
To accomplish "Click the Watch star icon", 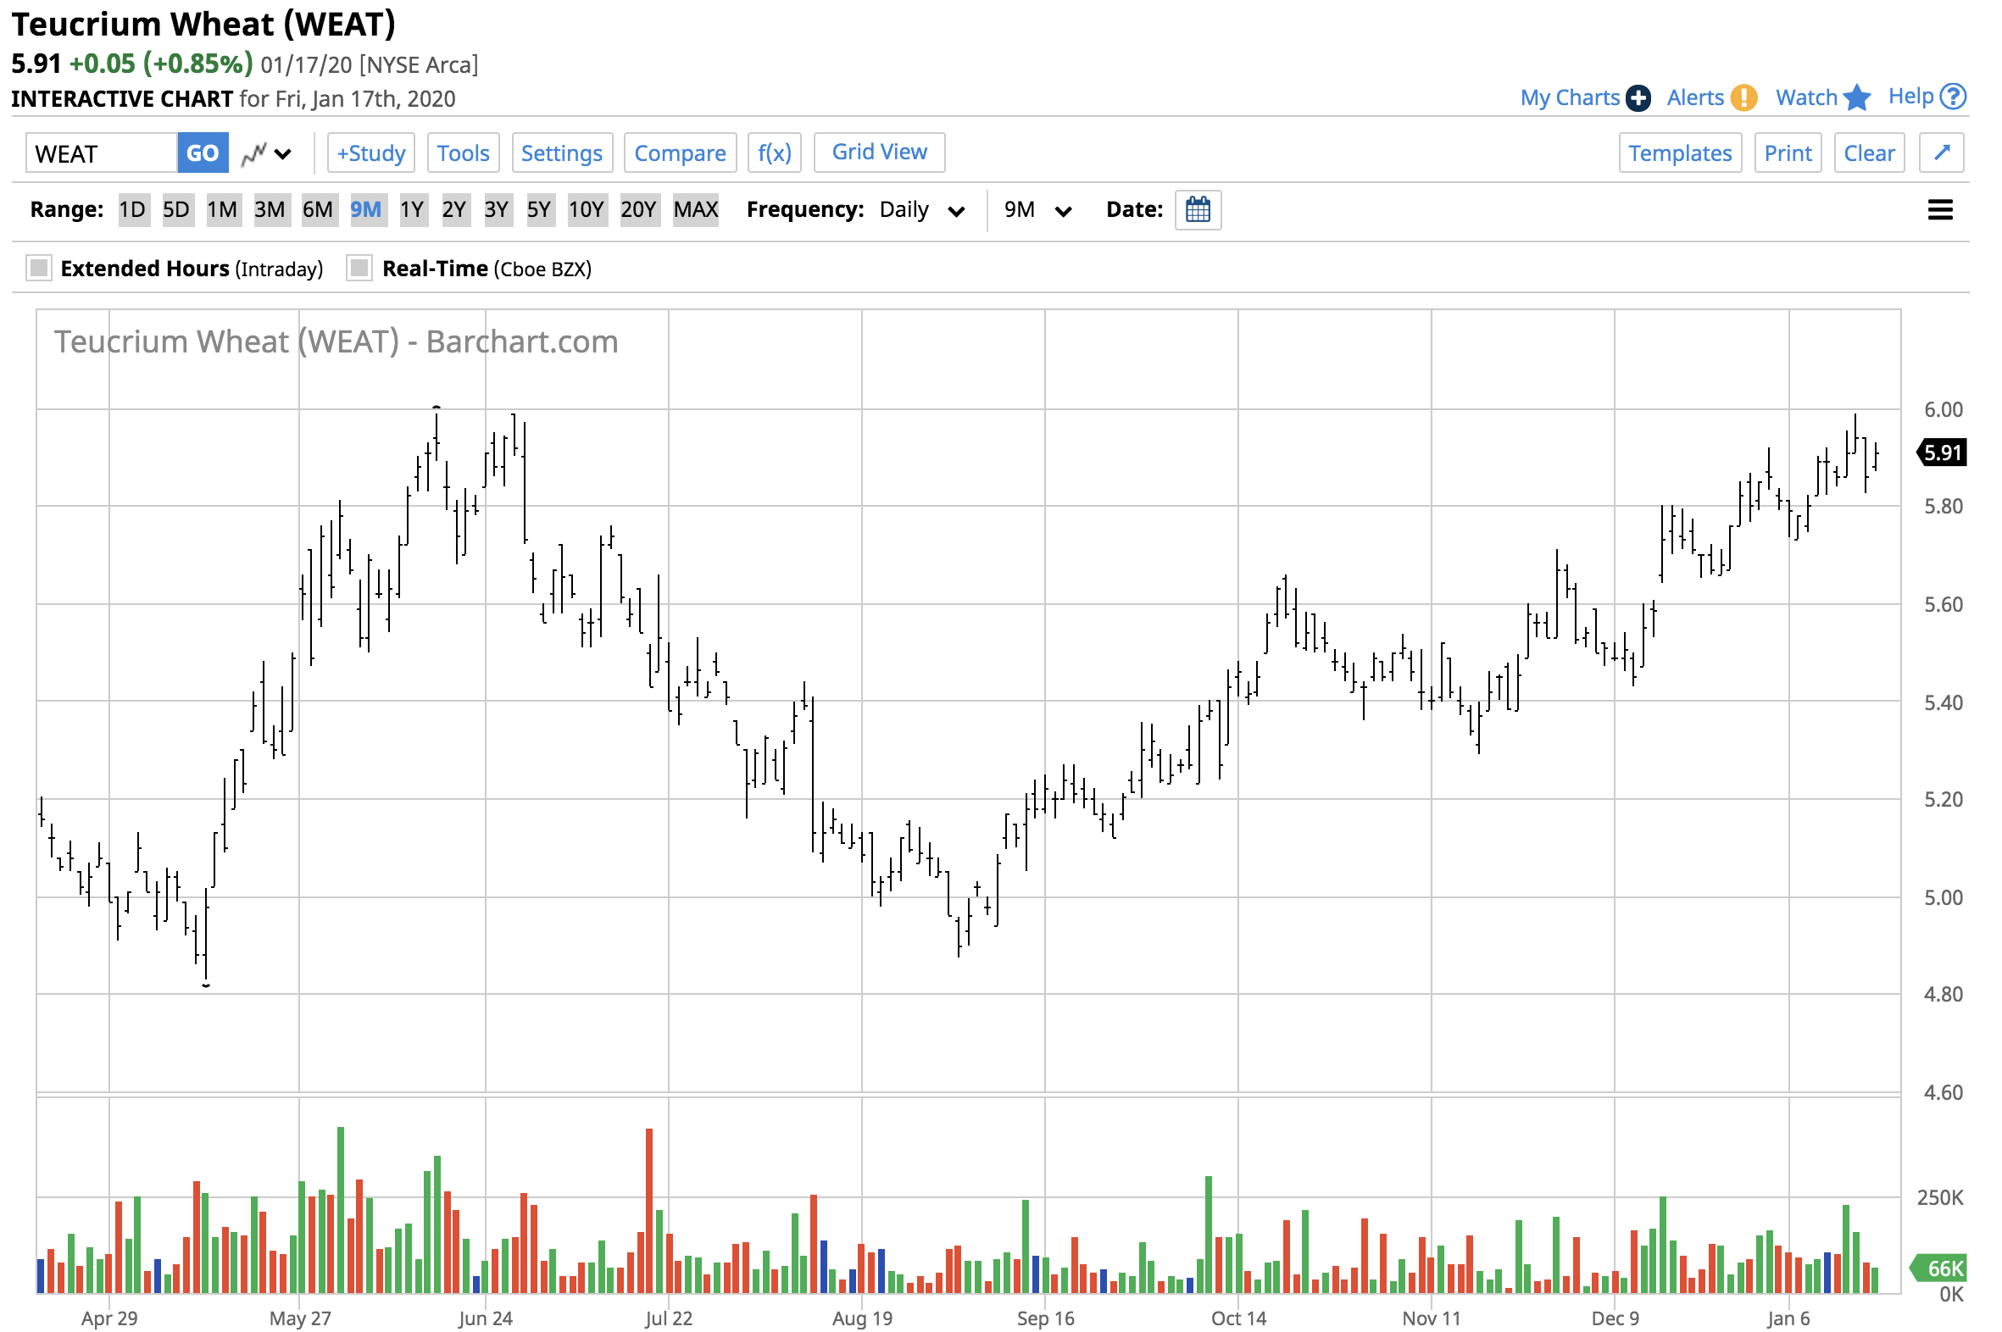I will 1855,97.
